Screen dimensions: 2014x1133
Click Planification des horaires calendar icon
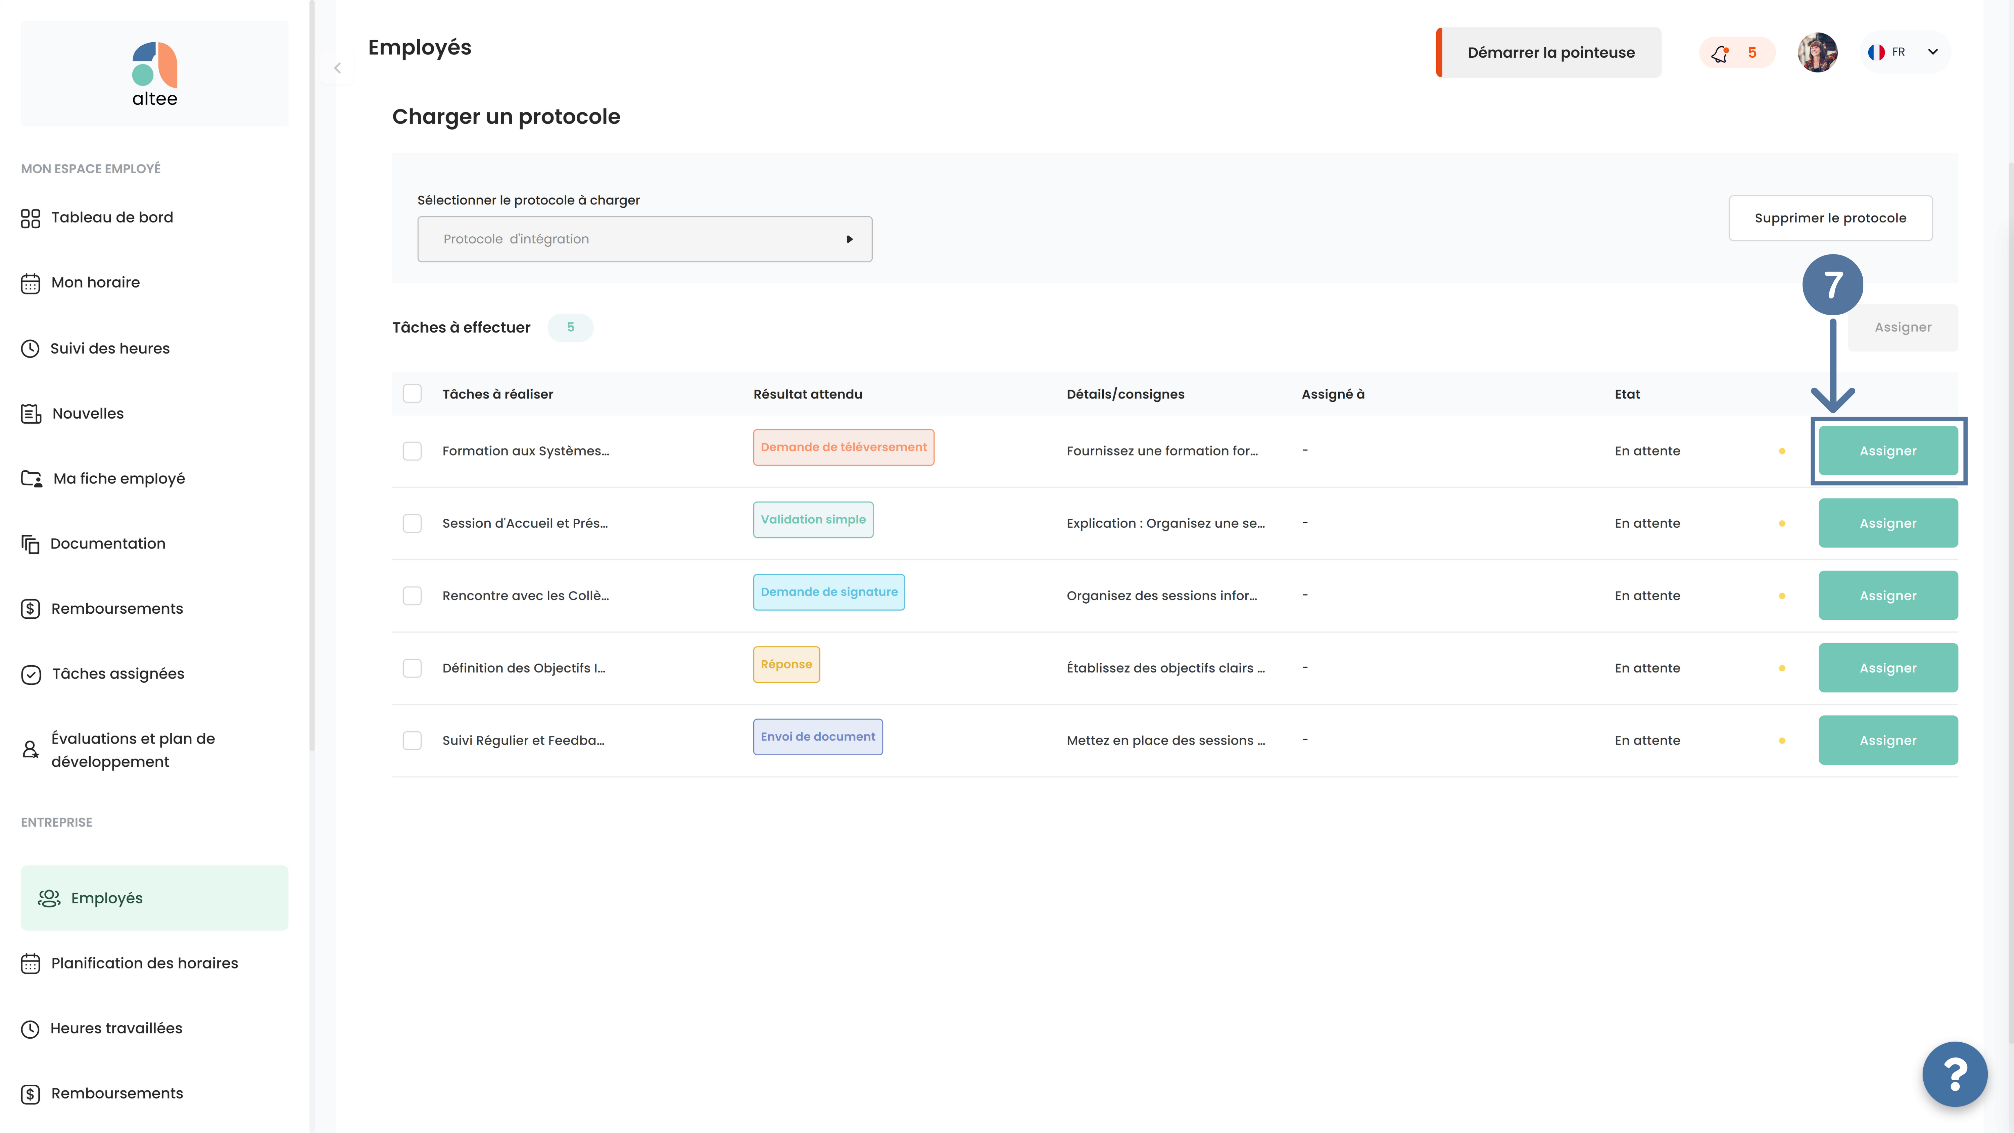tap(31, 963)
